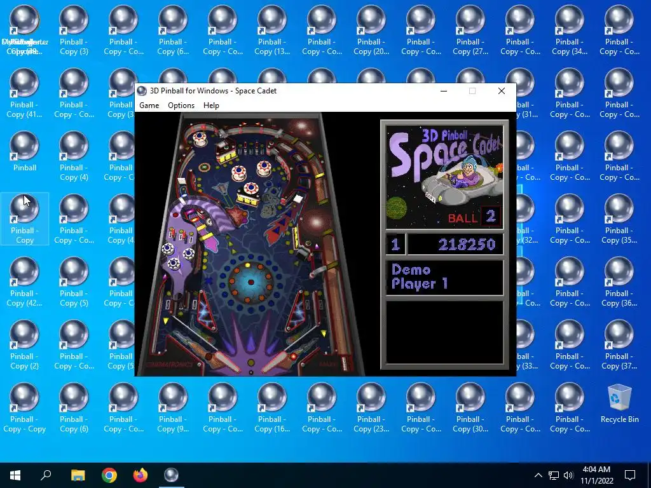
Task: Launch File Explorer from the taskbar
Action: (78, 475)
